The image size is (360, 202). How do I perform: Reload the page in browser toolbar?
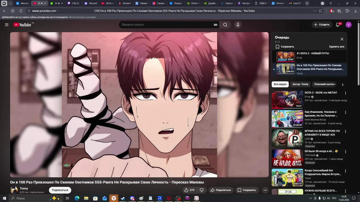click(x=21, y=11)
